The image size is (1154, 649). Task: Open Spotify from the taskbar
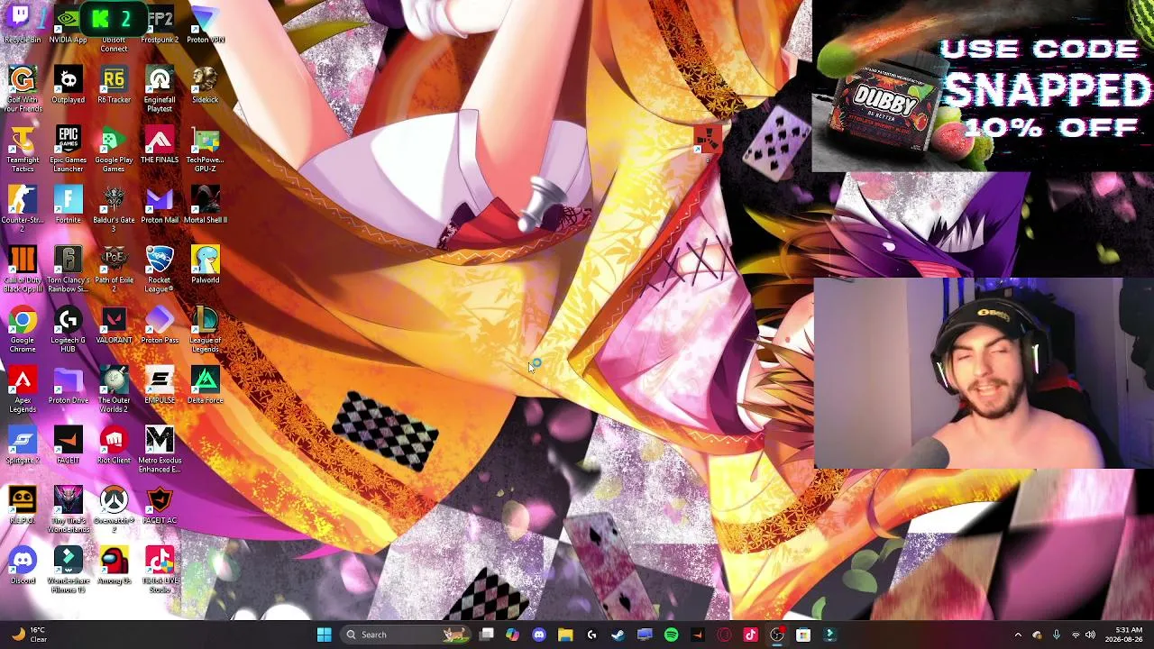click(x=671, y=635)
